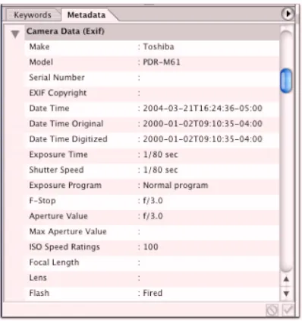This screenshot has height=321, width=302.
Task: Select the Date Time Digitized label
Action: pyautogui.click(x=68, y=139)
